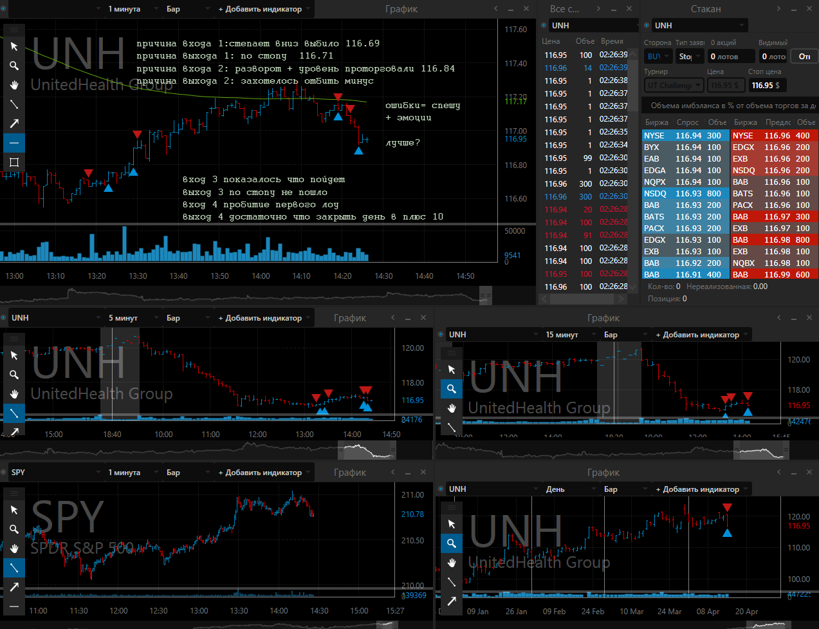The image size is (819, 629).
Task: Click the Стоп цена 116.95 $ field
Action: (767, 85)
